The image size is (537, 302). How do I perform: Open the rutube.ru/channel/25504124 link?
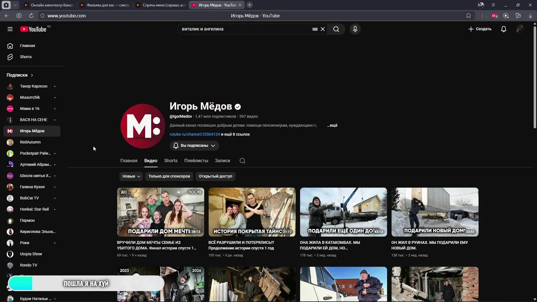pyautogui.click(x=195, y=134)
